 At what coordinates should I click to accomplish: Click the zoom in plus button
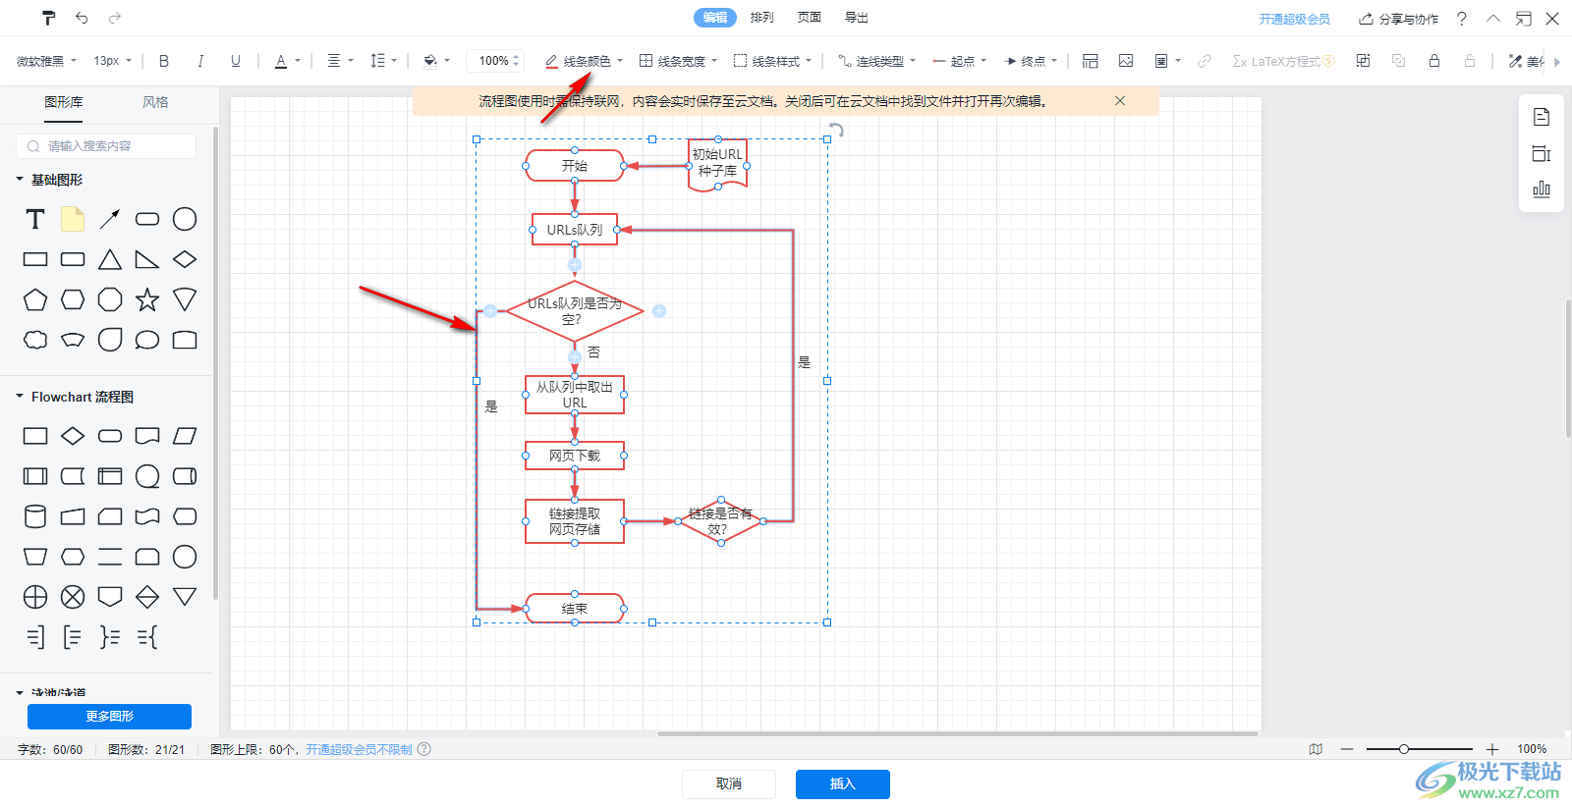(1492, 749)
